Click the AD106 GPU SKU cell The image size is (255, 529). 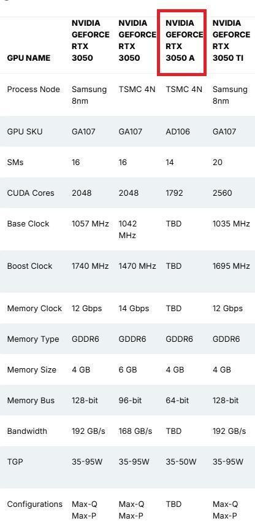point(178,131)
